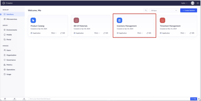Image resolution: width=201 pixels, height=101 pixels.
Task: Click the Help button
Action: point(193,99)
